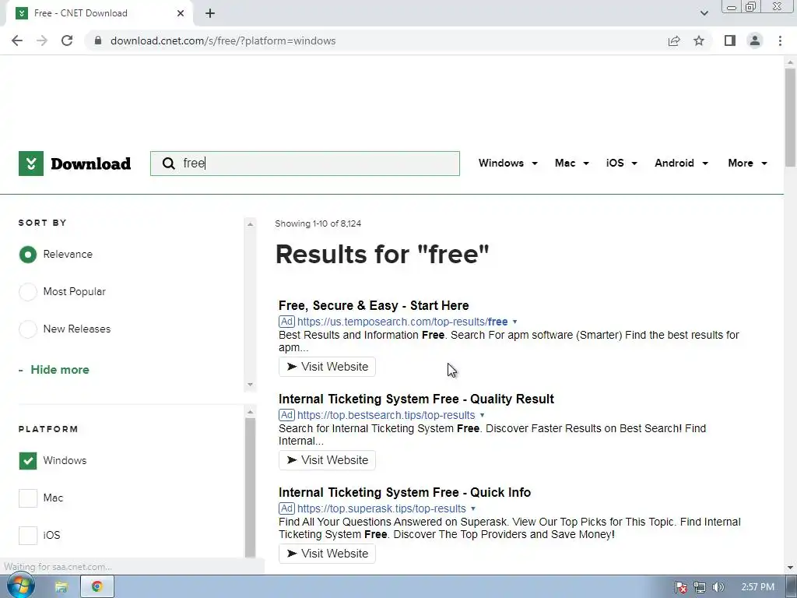Expand the Android navigation dropdown

(681, 164)
